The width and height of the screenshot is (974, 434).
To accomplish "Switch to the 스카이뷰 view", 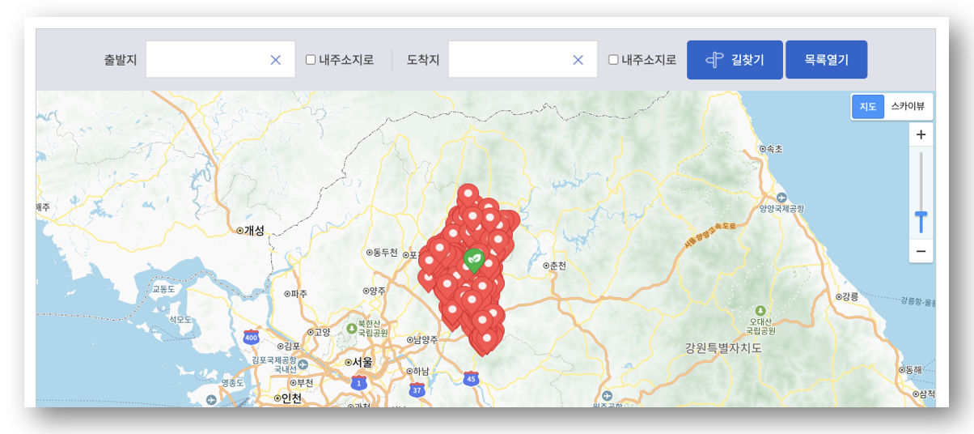I will pos(908,106).
